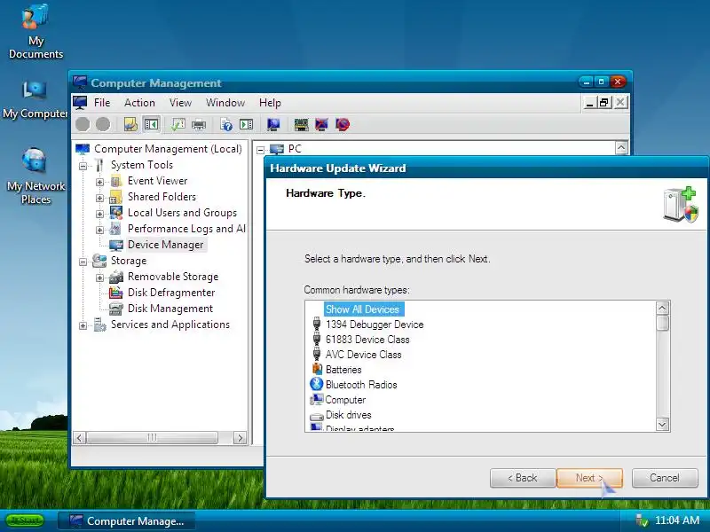Click the Up one level toolbar icon
Image resolution: width=710 pixels, height=532 pixels.
pos(130,124)
